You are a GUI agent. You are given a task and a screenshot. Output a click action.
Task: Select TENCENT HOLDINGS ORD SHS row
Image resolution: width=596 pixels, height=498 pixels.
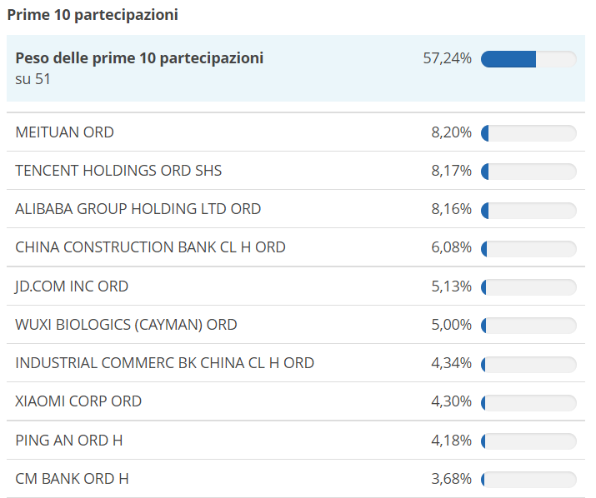(x=296, y=171)
